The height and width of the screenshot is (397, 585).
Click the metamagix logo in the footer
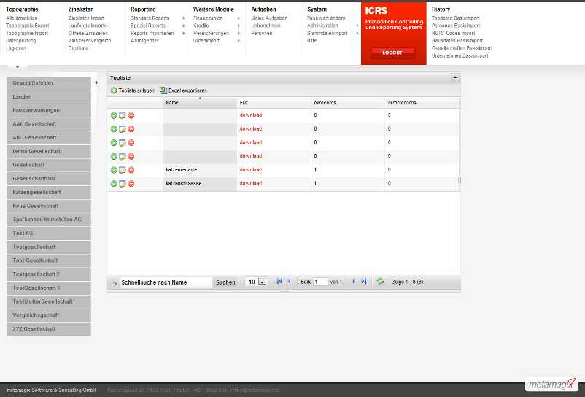tap(551, 384)
